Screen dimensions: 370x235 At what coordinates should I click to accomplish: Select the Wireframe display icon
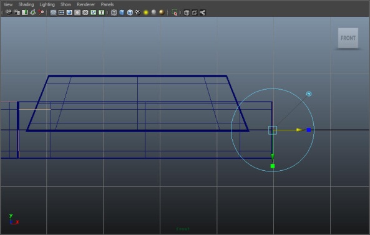click(x=114, y=12)
